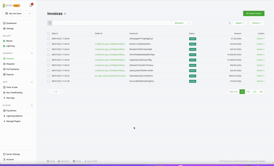Viewport: 274px width, 166px height.
Task: Click the Invoices help question mark icon
Action: click(65, 14)
